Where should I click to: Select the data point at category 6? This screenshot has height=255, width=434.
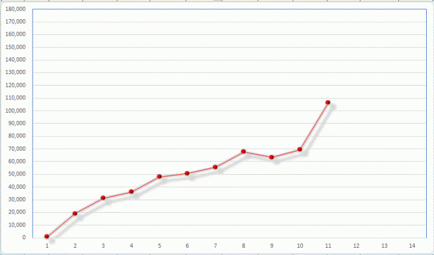tap(187, 174)
